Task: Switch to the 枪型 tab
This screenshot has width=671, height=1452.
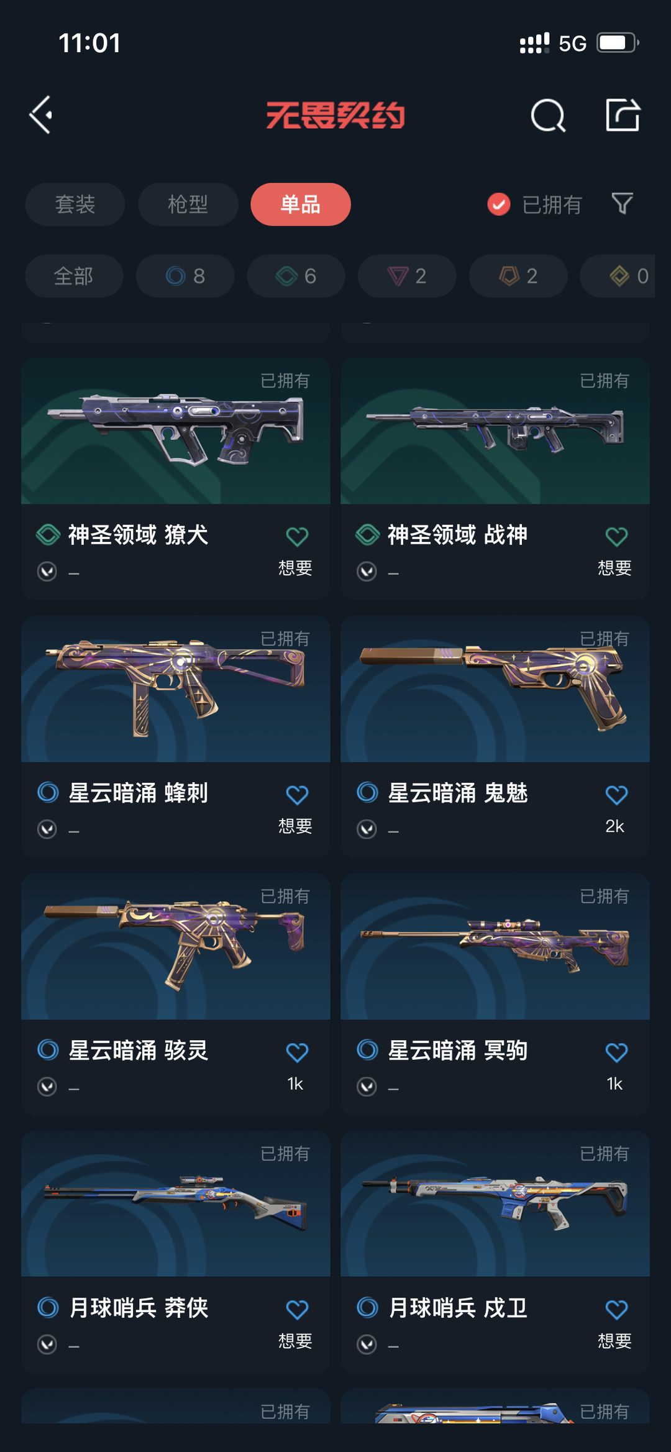Action: [x=188, y=204]
